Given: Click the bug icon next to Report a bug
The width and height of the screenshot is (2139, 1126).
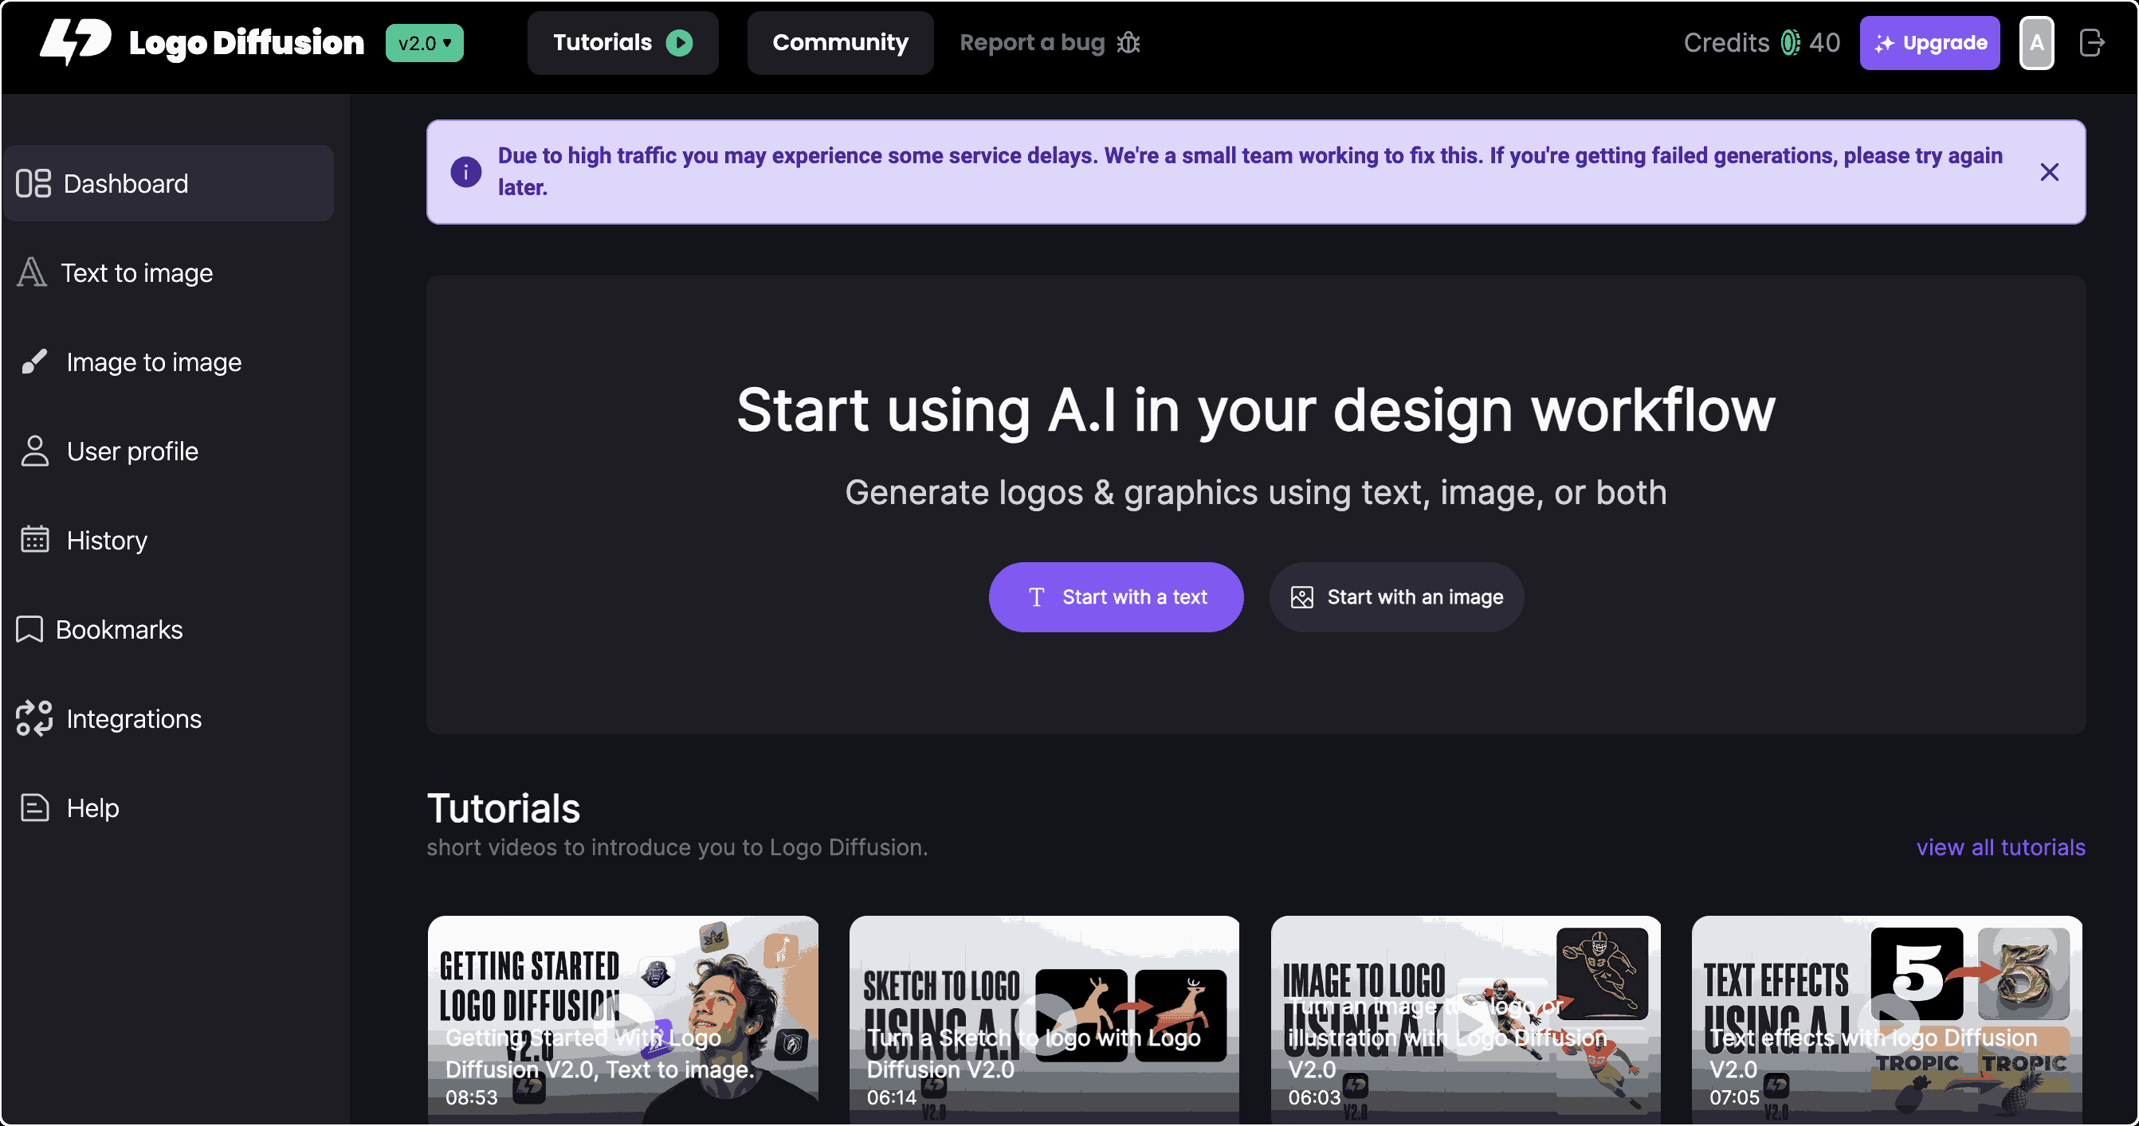Looking at the screenshot, I should pos(1128,43).
